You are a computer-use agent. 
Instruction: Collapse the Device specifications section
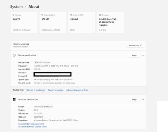[x=143, y=55]
